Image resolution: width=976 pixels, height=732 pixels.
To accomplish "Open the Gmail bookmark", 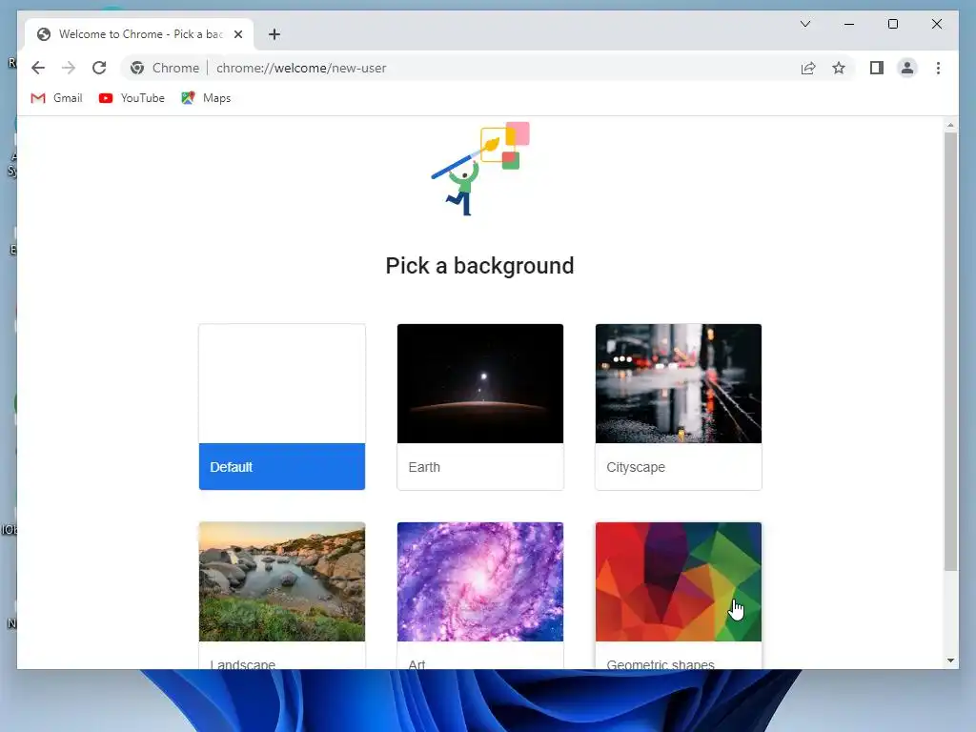I will [56, 98].
